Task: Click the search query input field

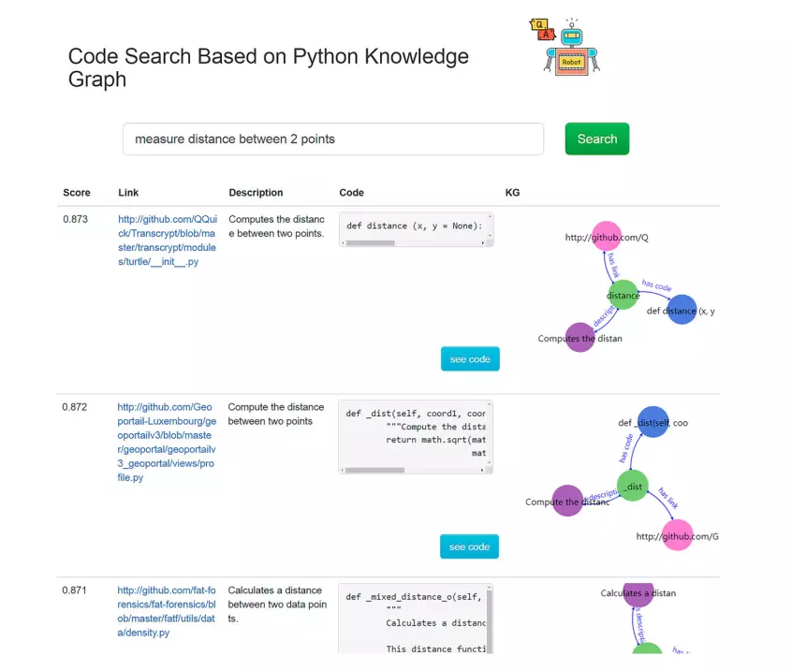Action: pos(332,138)
